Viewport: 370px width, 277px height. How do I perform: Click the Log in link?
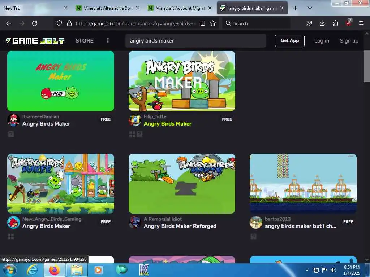pos(322,41)
